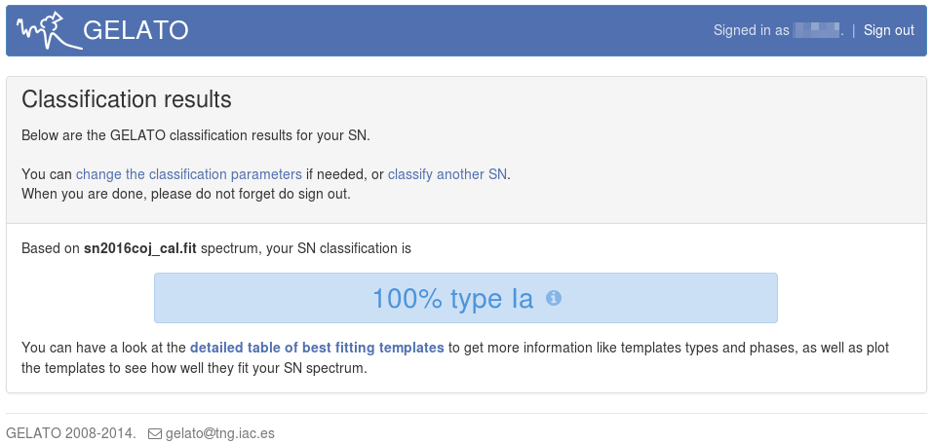Click the Classification results heading
Screen dimensions: 932x444
[127, 99]
